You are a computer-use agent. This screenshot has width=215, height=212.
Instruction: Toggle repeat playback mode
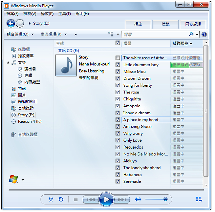click(61, 199)
